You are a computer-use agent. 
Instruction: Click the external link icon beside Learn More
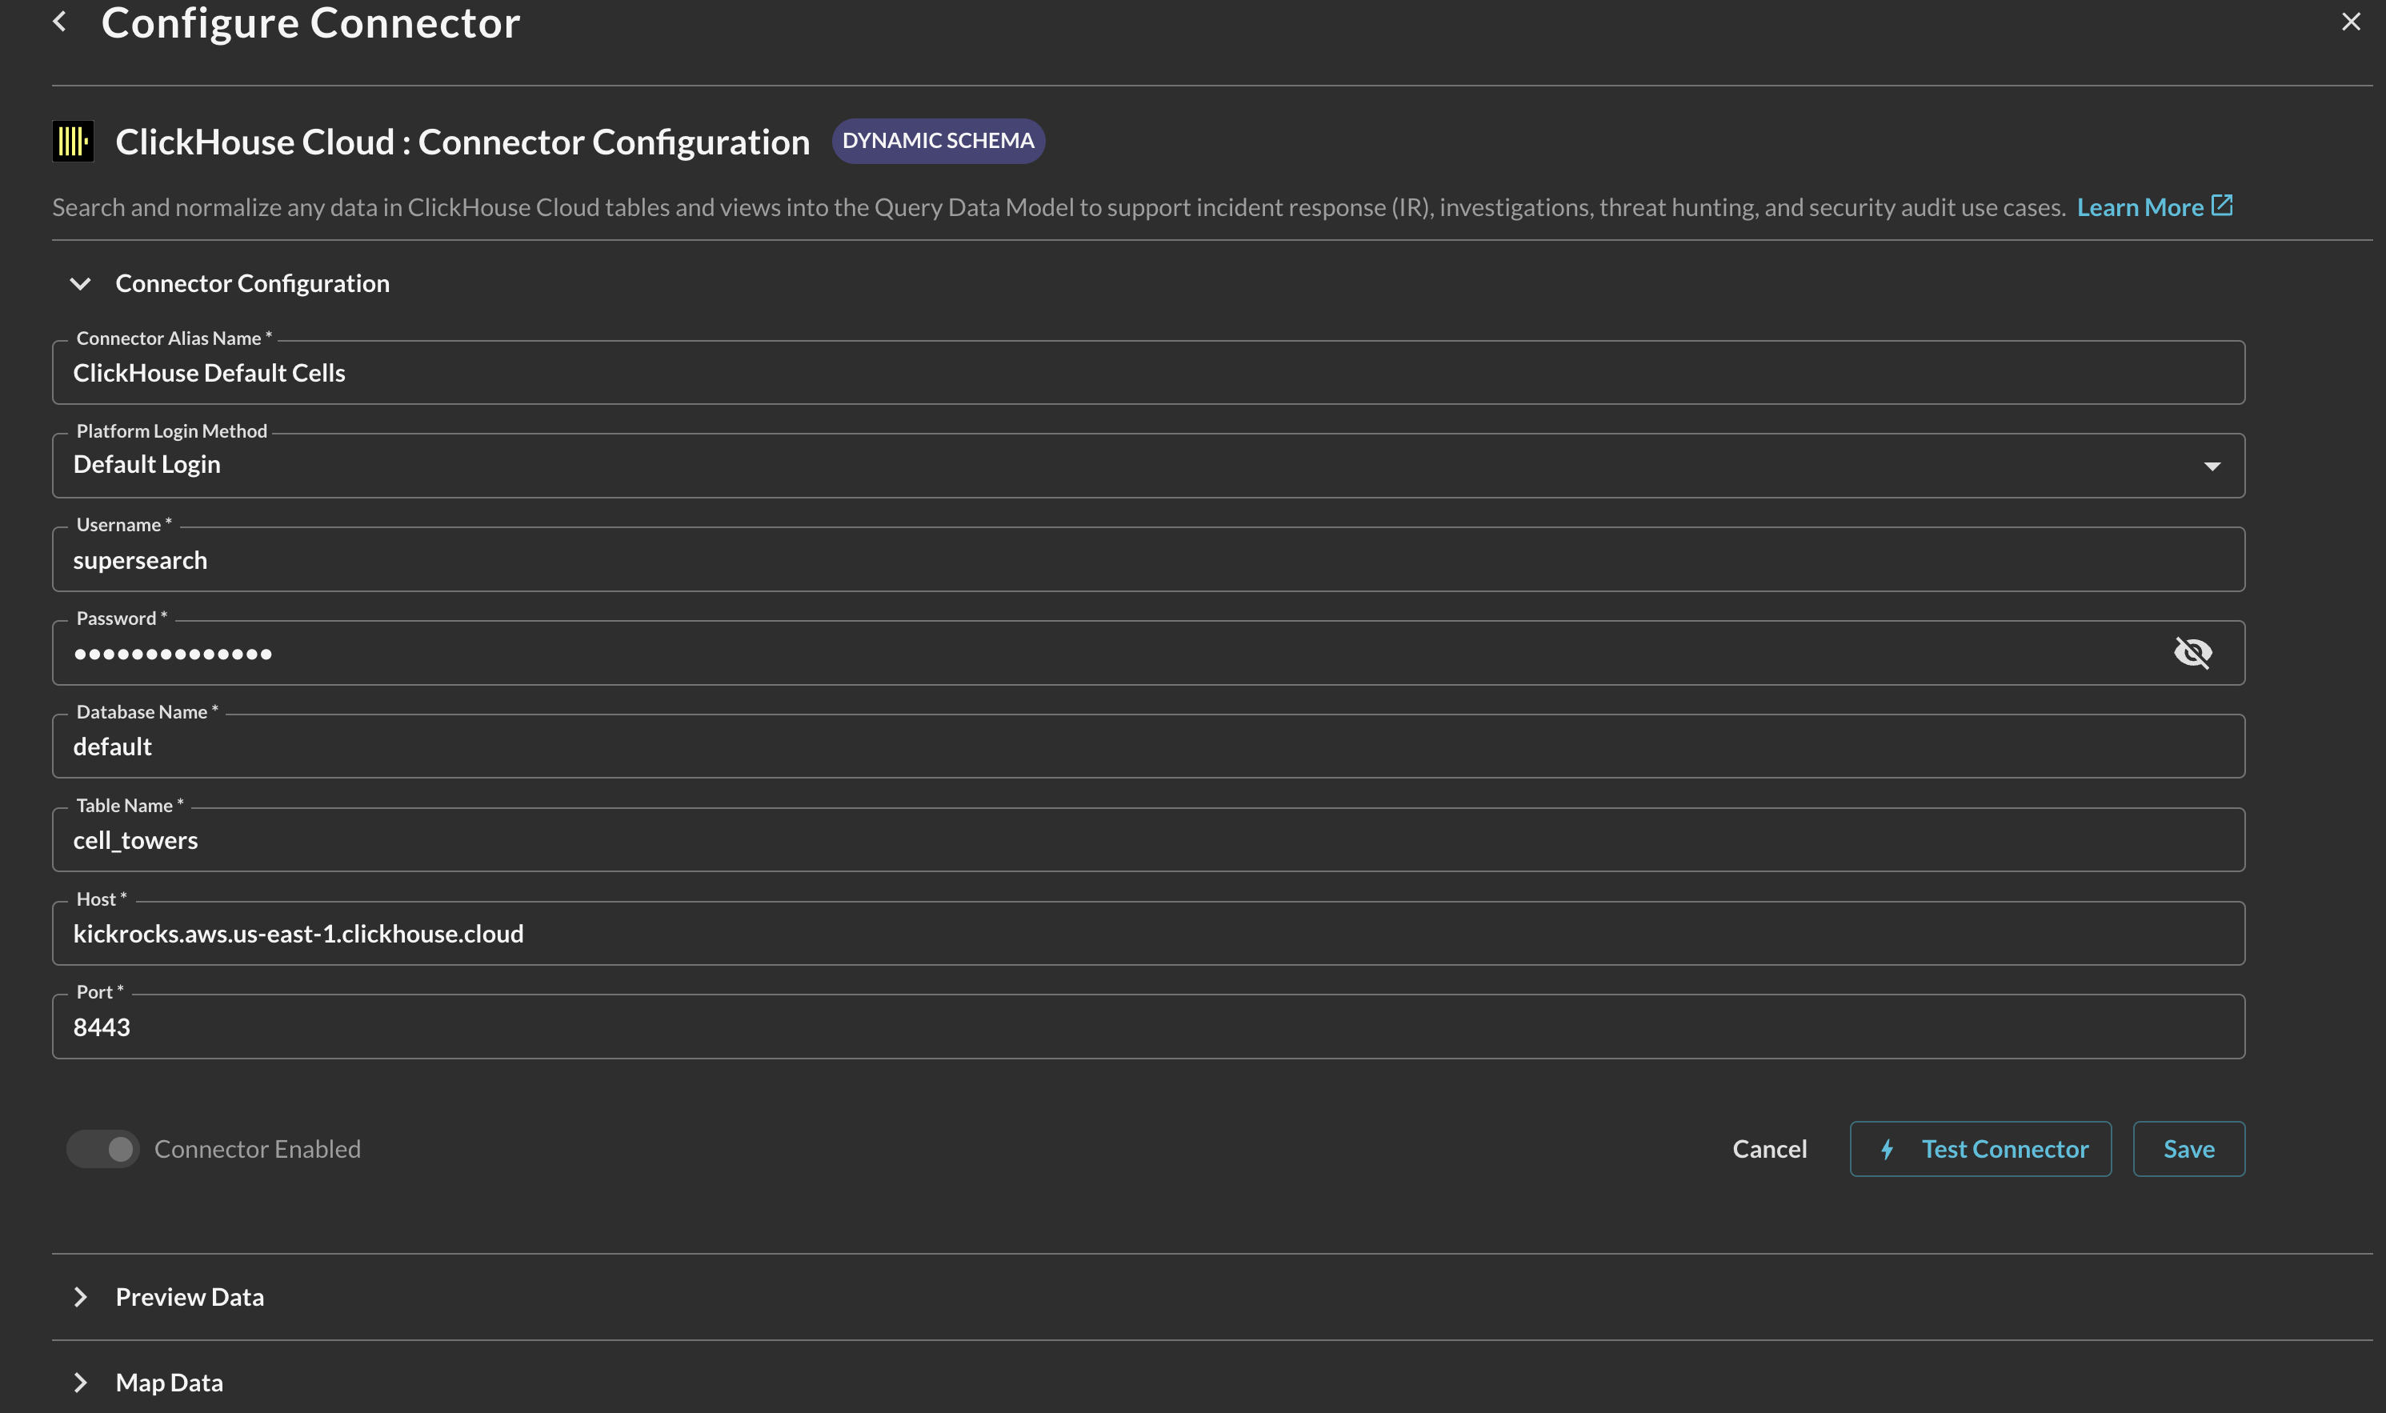pyautogui.click(x=2221, y=205)
